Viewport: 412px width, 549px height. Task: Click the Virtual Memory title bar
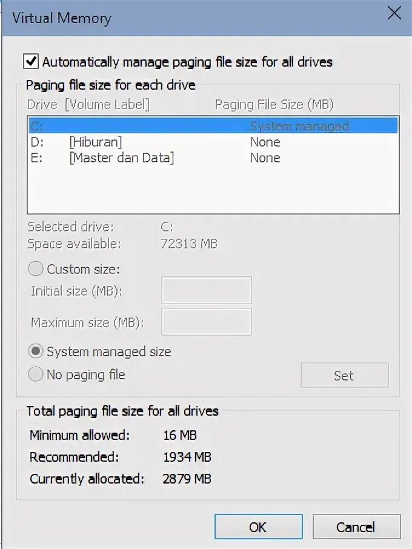tap(182, 17)
